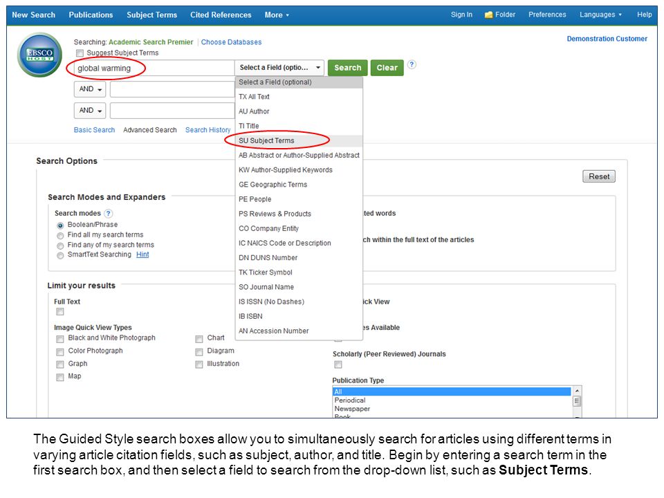Open New Search in top bar
This screenshot has width=664, height=498.
[x=33, y=15]
